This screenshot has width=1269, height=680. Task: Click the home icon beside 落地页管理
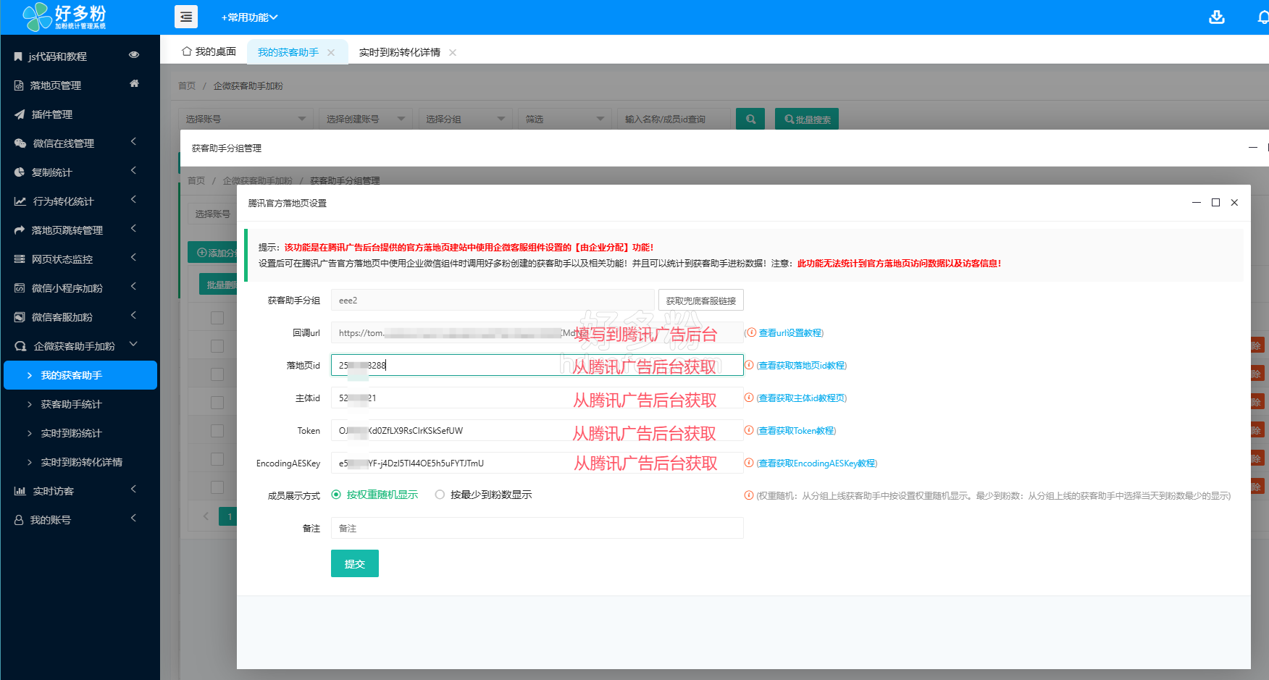coord(134,84)
